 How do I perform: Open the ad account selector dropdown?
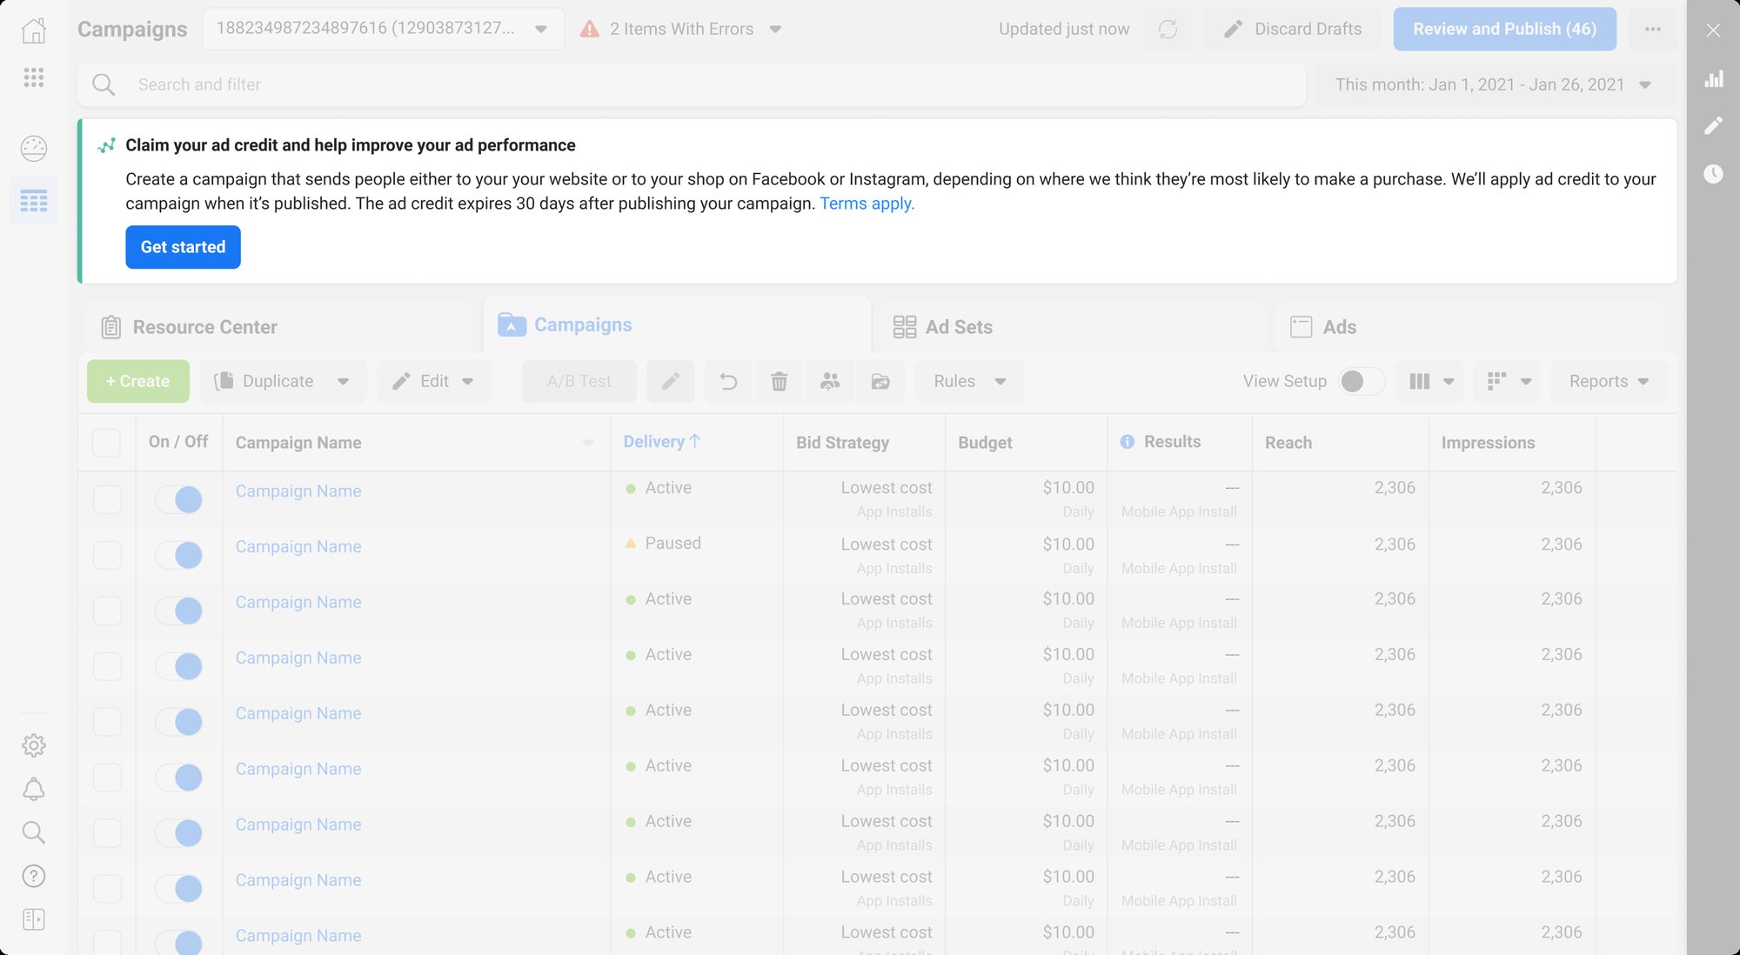pyautogui.click(x=383, y=29)
